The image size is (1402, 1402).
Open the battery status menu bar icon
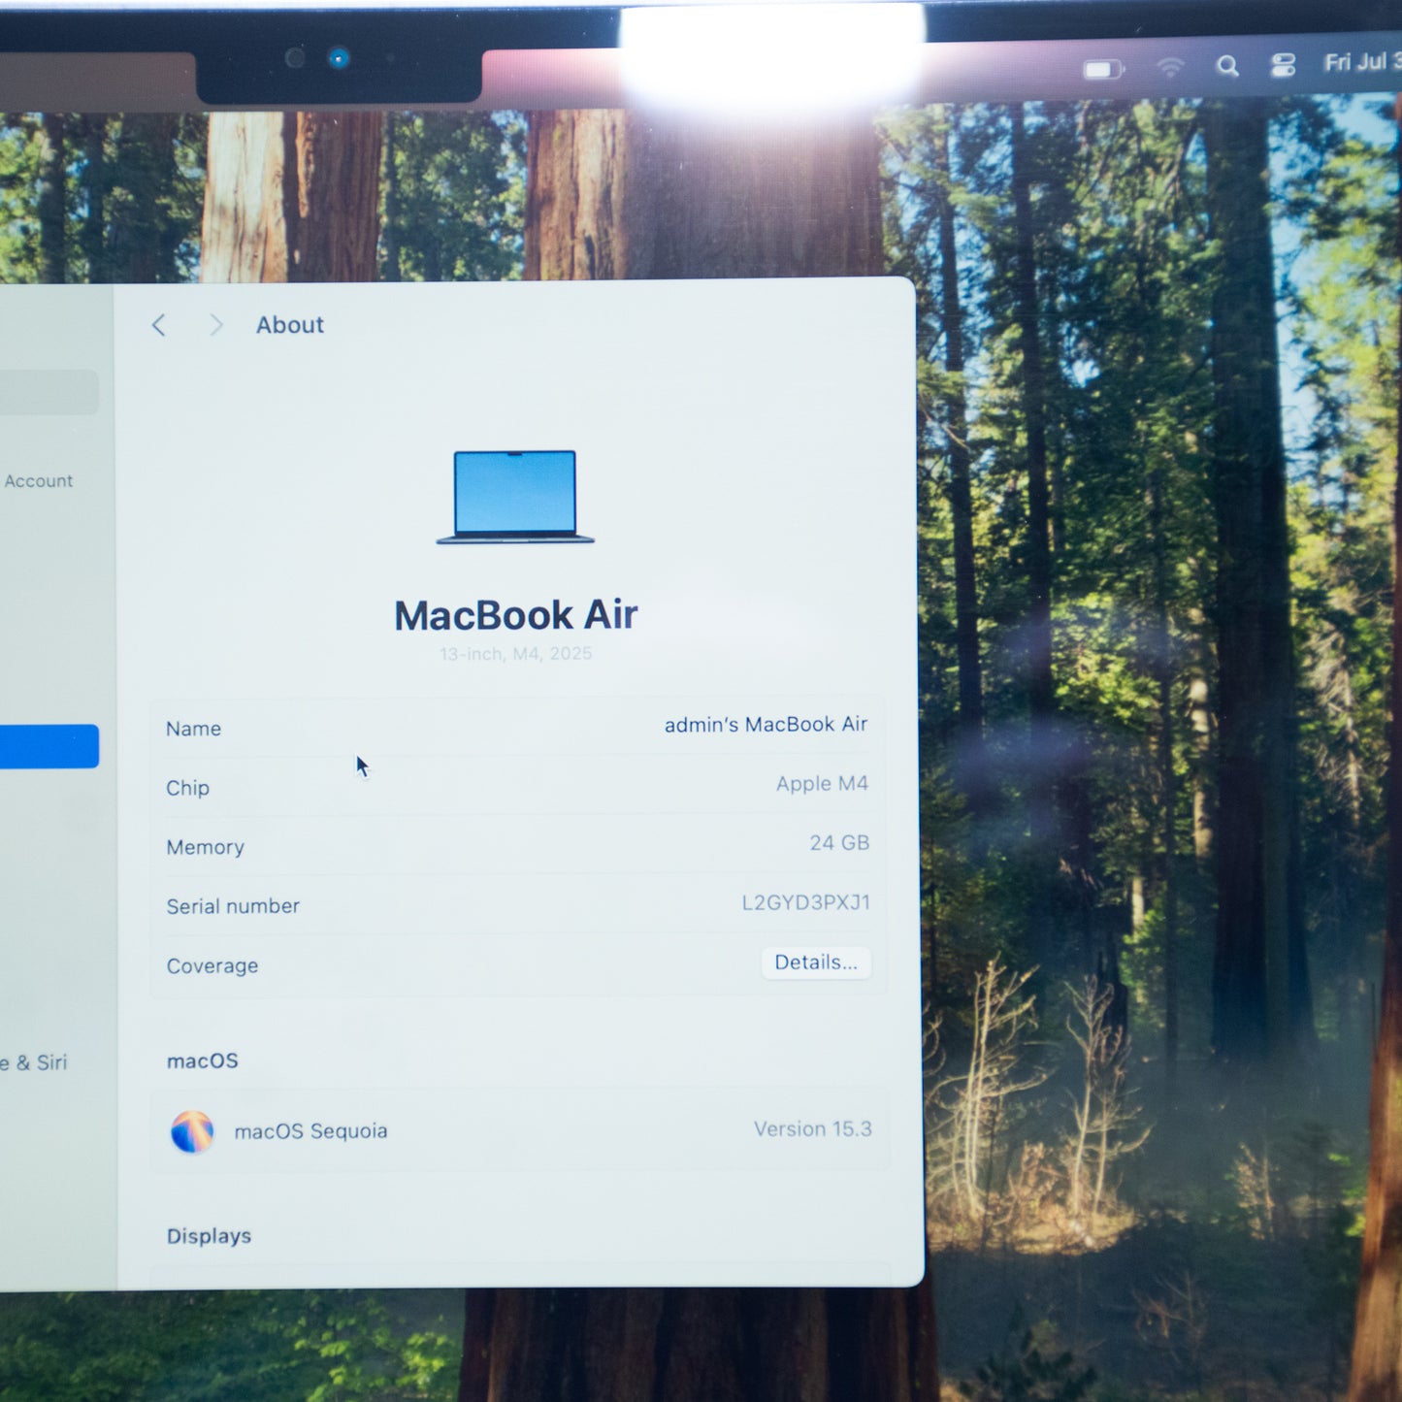click(x=1103, y=69)
